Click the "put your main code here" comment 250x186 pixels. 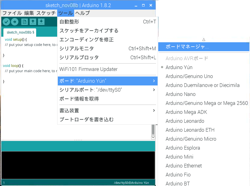[x=31, y=71]
